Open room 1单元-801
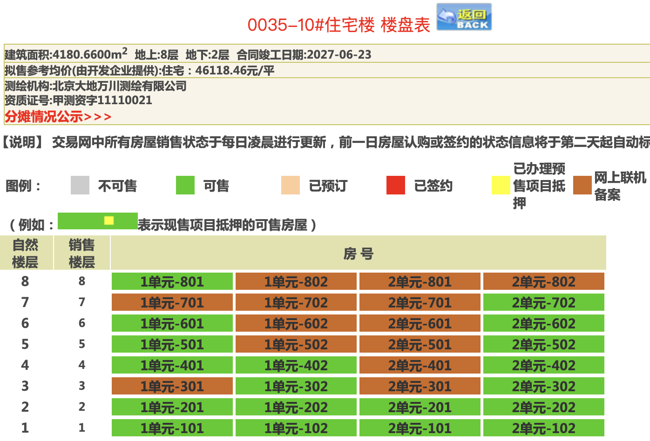The height and width of the screenshot is (441, 650). (172, 281)
